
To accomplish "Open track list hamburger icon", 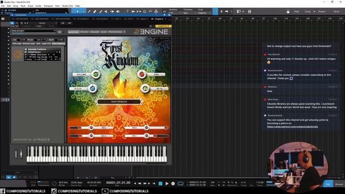I will pyautogui.click(x=3, y=19).
